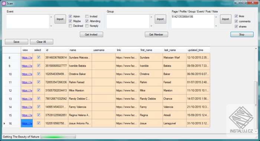Sort by the first_name column header
The image size is (260, 141).
click(x=151, y=50)
